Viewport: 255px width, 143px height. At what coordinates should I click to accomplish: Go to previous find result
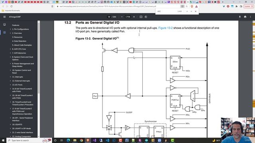click(187, 12)
